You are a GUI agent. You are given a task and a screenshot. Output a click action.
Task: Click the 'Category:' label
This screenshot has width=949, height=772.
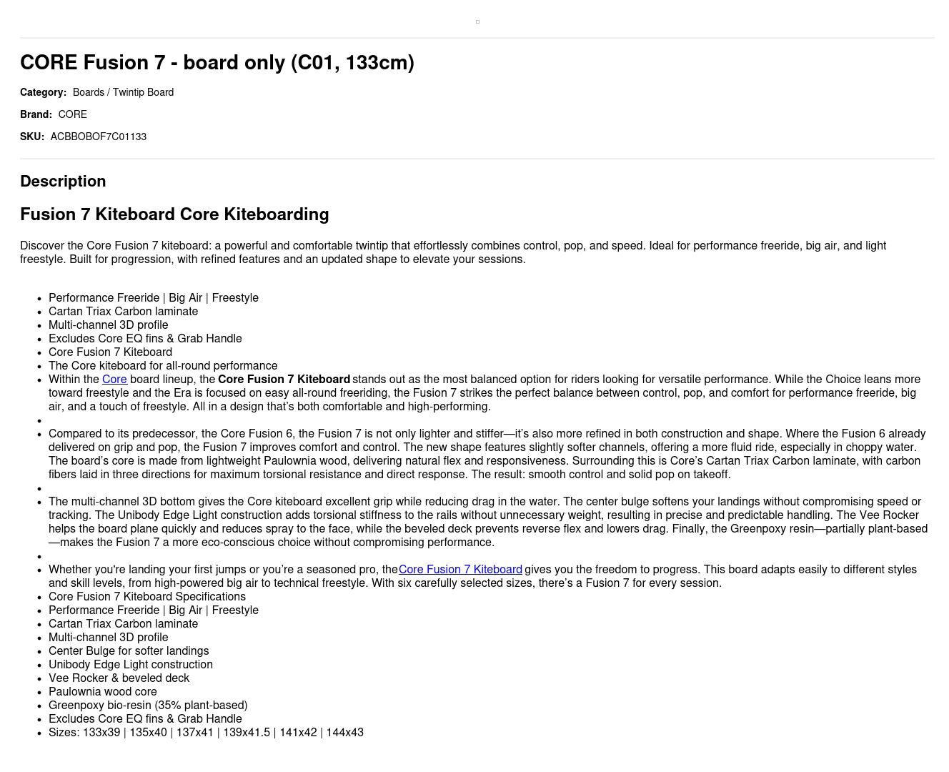(43, 92)
